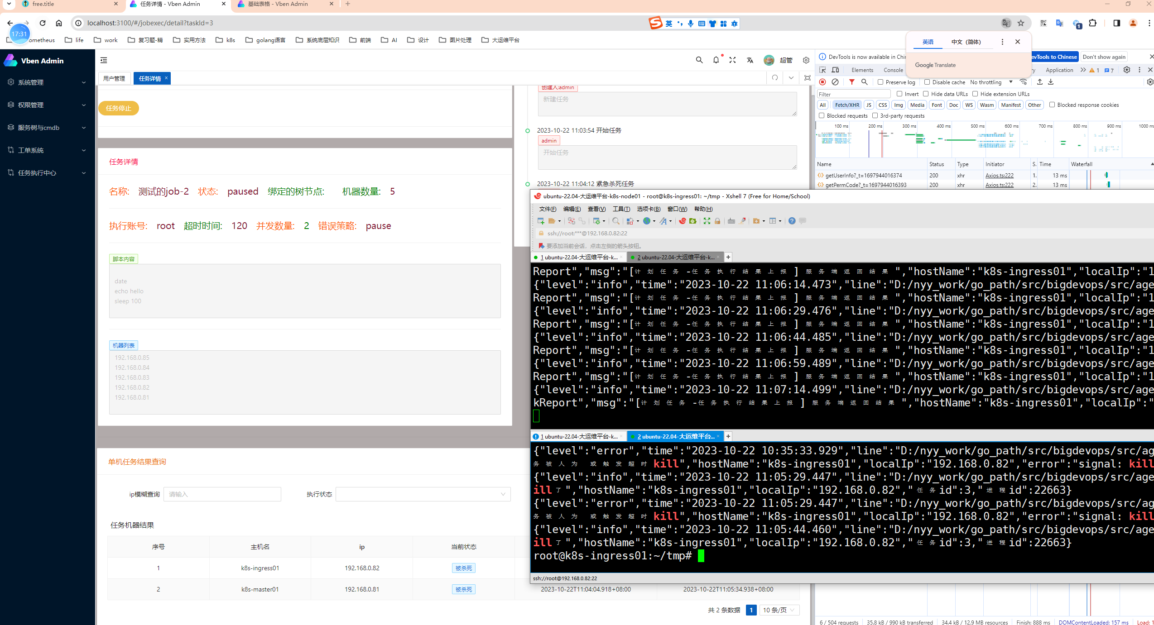Screen dimensions: 1154x625
Task: Tick the Hide data URLs checkbox
Action: coord(926,94)
